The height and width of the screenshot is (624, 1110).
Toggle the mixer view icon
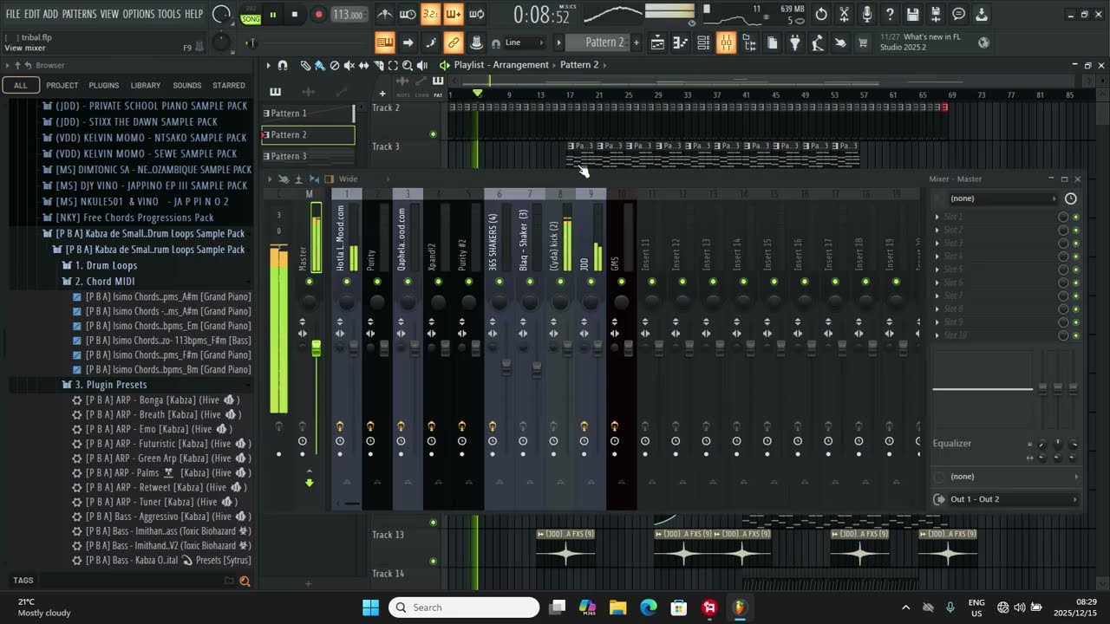coord(726,42)
